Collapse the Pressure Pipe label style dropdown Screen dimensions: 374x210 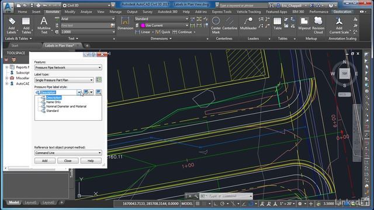79,92
